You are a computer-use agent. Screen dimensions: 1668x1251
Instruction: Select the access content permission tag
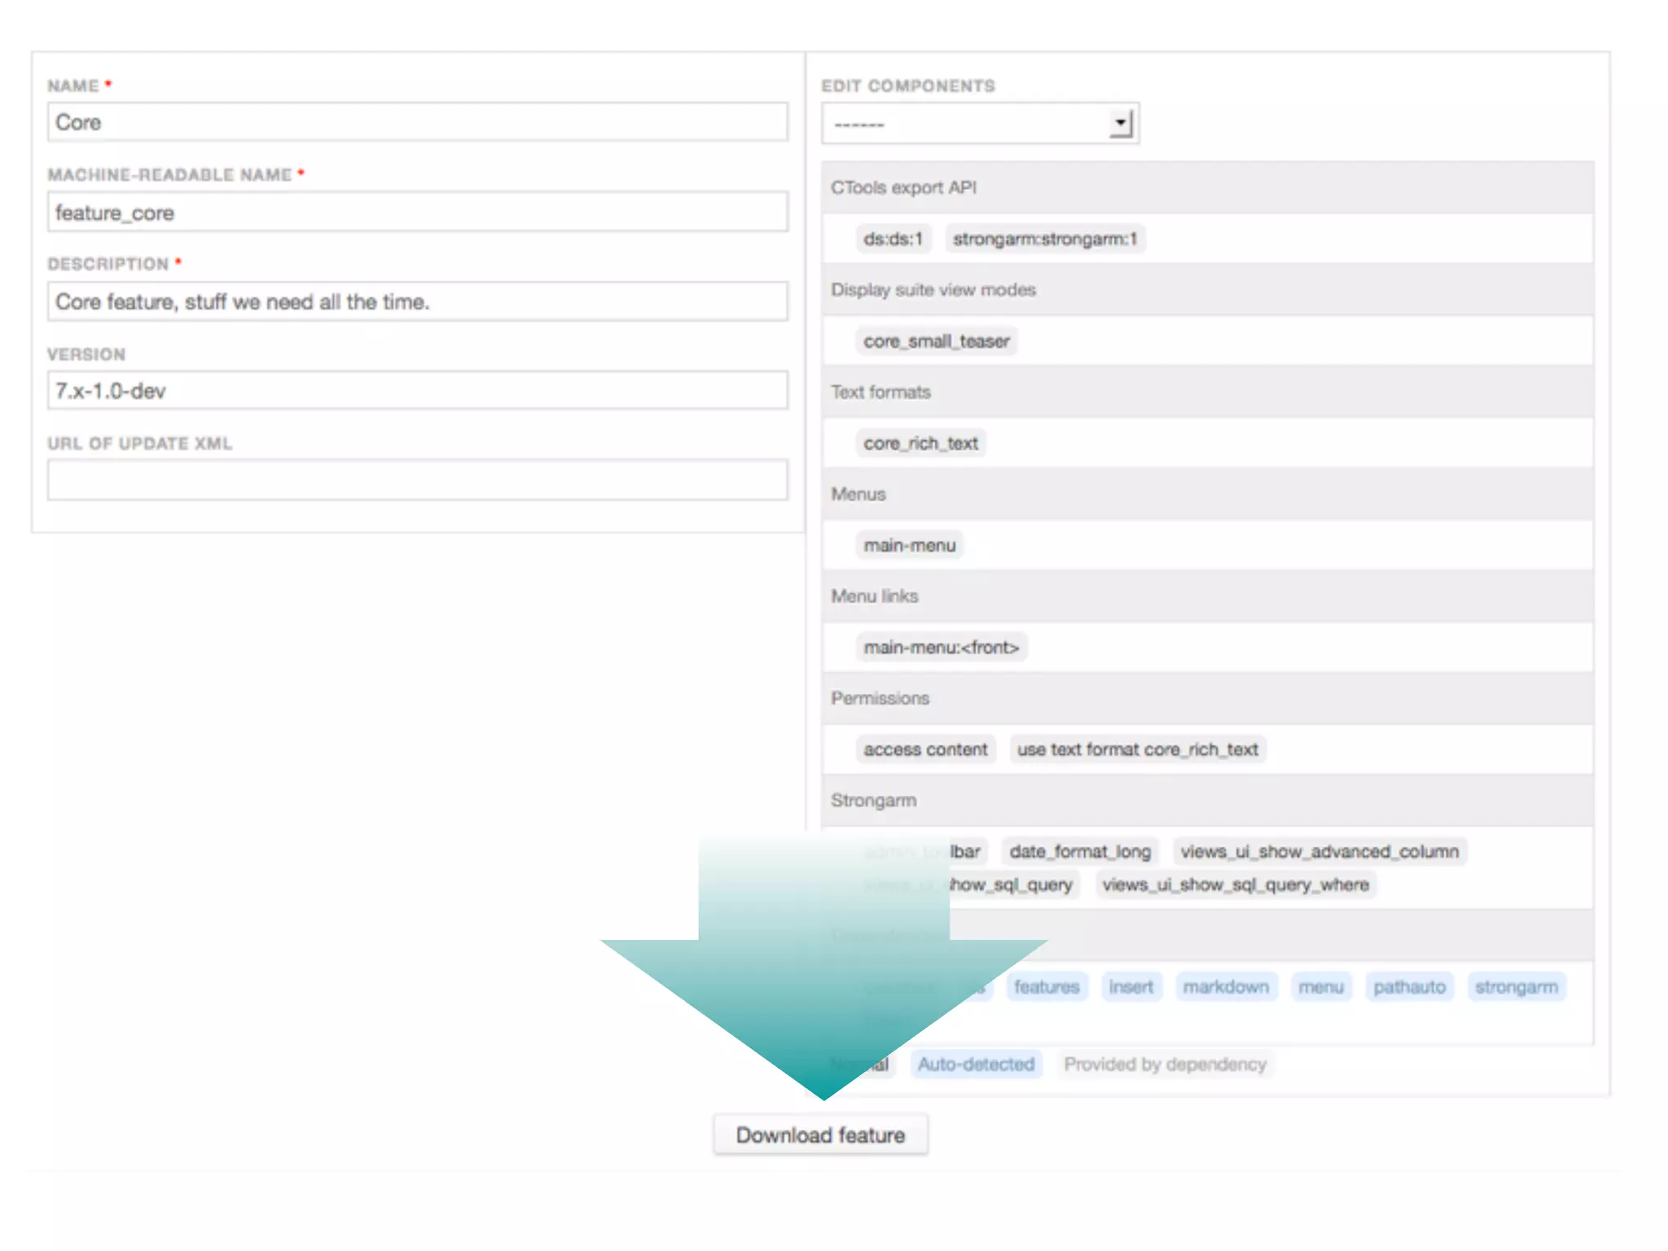pyautogui.click(x=925, y=749)
